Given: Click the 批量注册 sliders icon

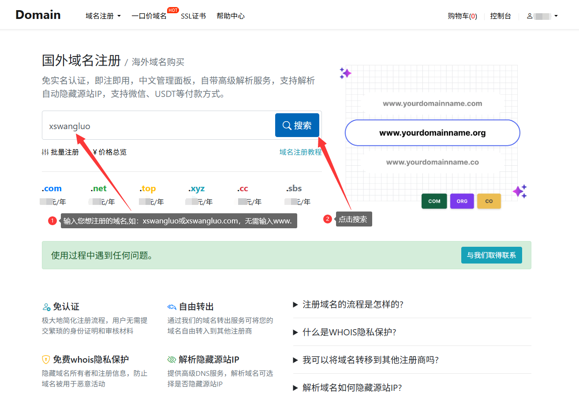Looking at the screenshot, I should click(45, 152).
